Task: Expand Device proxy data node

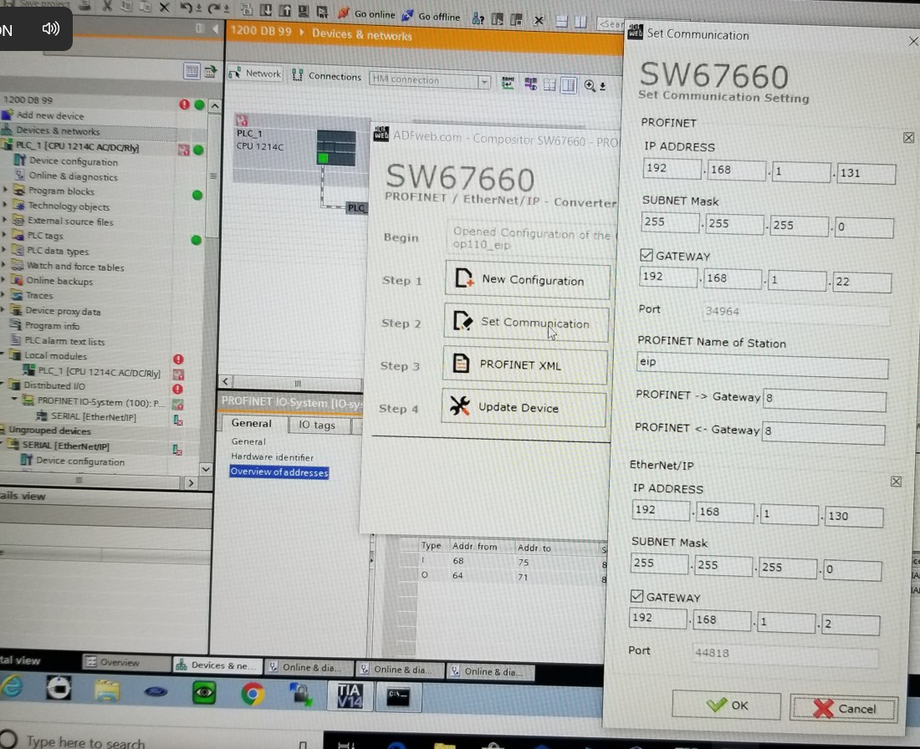Action: [3, 309]
